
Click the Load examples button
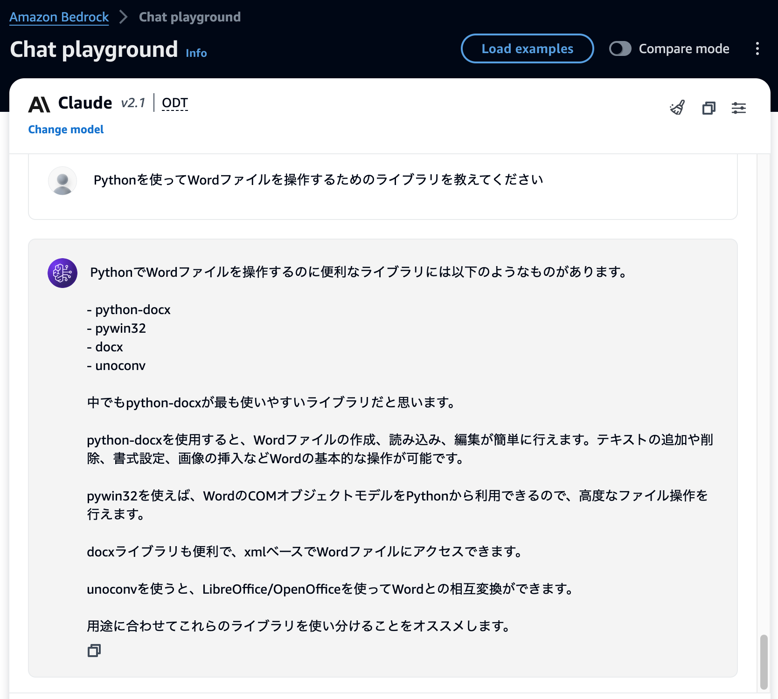point(528,48)
